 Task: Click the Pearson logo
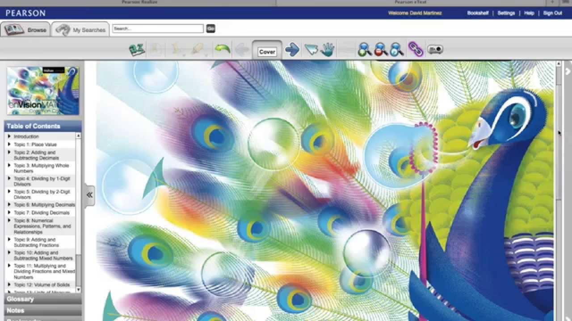click(x=25, y=13)
